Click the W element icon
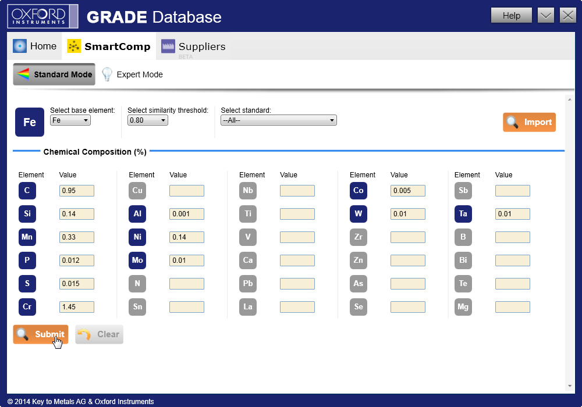582x407 pixels. (x=359, y=214)
